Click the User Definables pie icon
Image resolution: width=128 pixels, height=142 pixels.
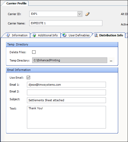pyautogui.click(x=64, y=35)
